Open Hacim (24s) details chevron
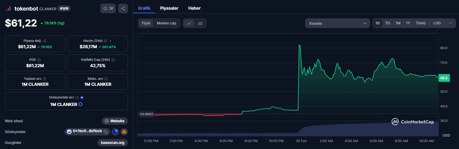 [x=110, y=41]
